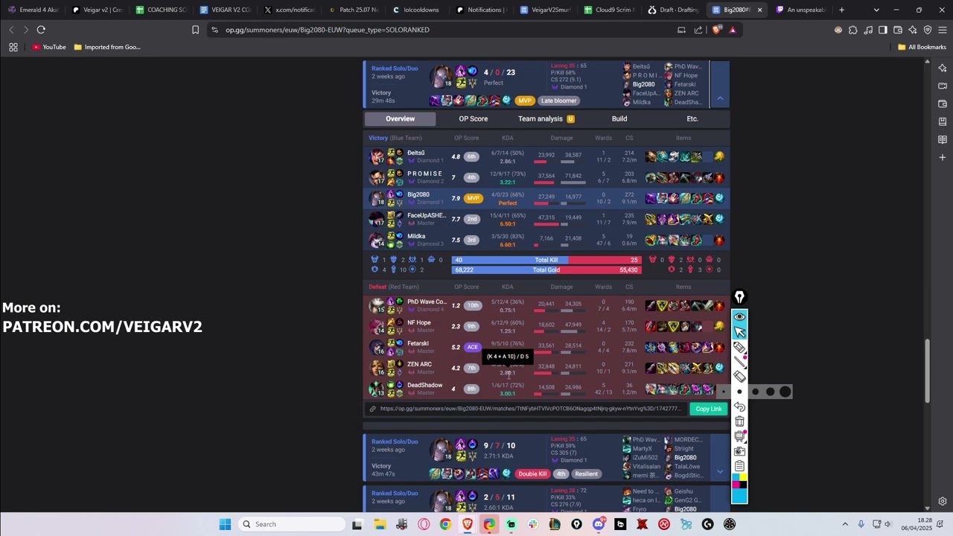Bookmark this page
Image resolution: width=953 pixels, height=536 pixels.
pos(195,30)
